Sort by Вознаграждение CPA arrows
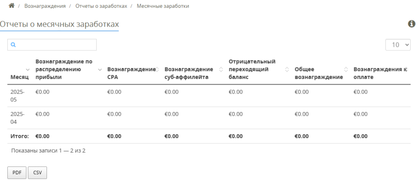418x184 pixels. [157, 70]
